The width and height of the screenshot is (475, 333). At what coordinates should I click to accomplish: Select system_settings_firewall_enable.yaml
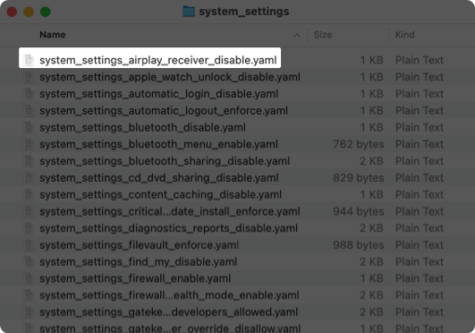135,278
